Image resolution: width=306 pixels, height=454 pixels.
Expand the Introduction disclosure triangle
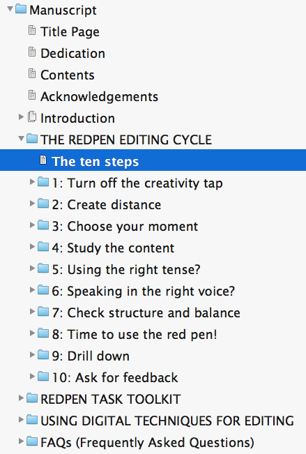(21, 116)
